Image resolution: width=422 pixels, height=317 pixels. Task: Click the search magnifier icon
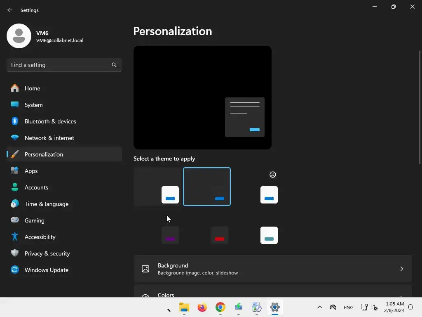tap(114, 65)
